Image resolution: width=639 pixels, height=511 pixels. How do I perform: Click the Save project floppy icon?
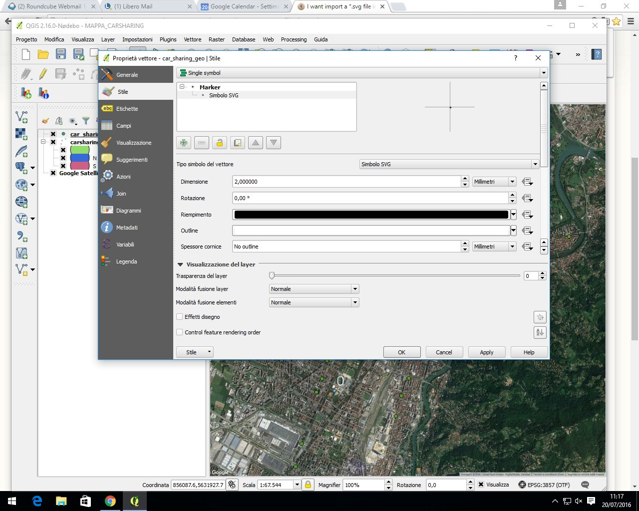click(x=61, y=54)
